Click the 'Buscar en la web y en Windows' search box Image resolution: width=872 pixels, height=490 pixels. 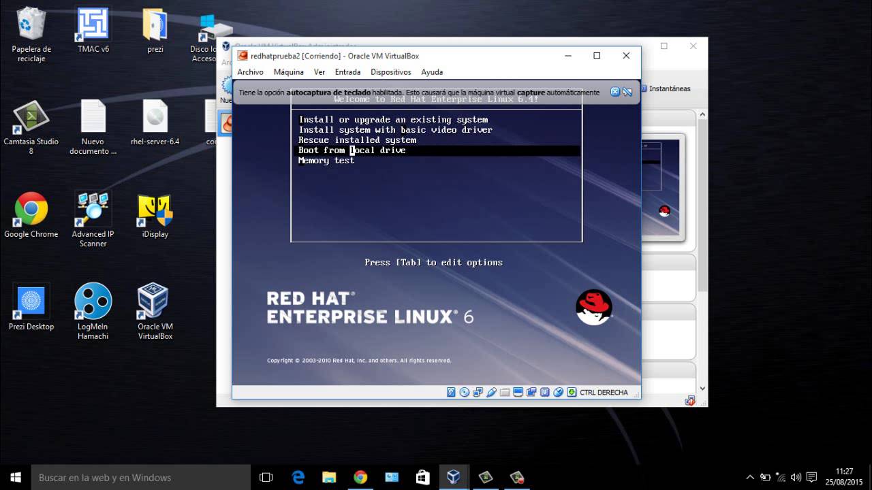point(141,477)
